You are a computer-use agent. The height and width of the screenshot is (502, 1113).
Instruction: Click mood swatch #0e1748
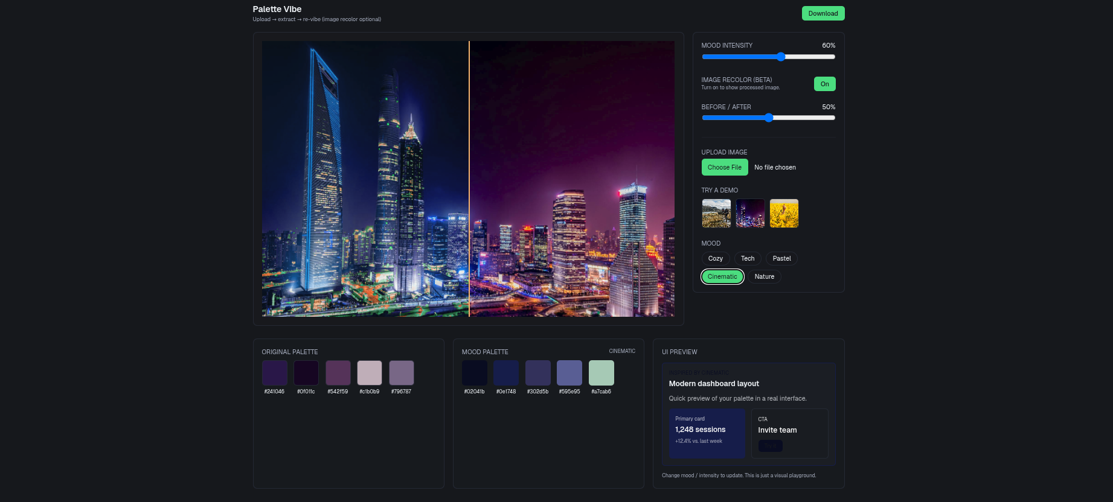[x=506, y=373]
